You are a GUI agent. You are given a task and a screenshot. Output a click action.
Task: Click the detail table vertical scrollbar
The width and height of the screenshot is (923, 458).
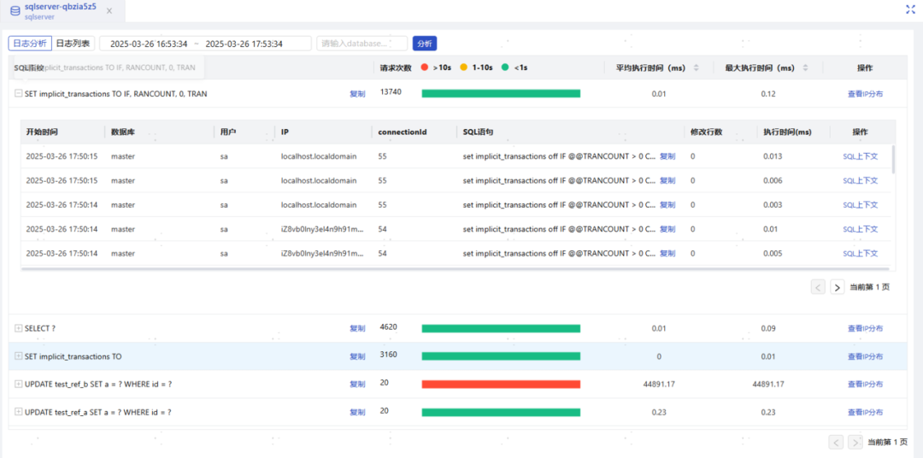point(893,159)
